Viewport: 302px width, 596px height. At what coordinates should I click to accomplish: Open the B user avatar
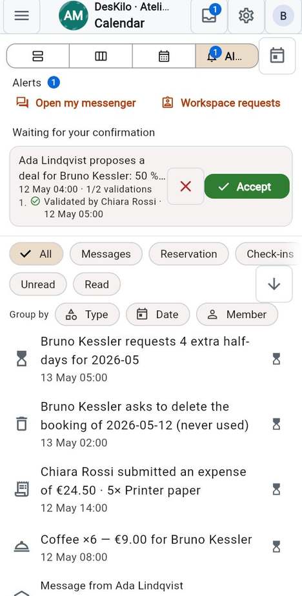[x=283, y=16]
